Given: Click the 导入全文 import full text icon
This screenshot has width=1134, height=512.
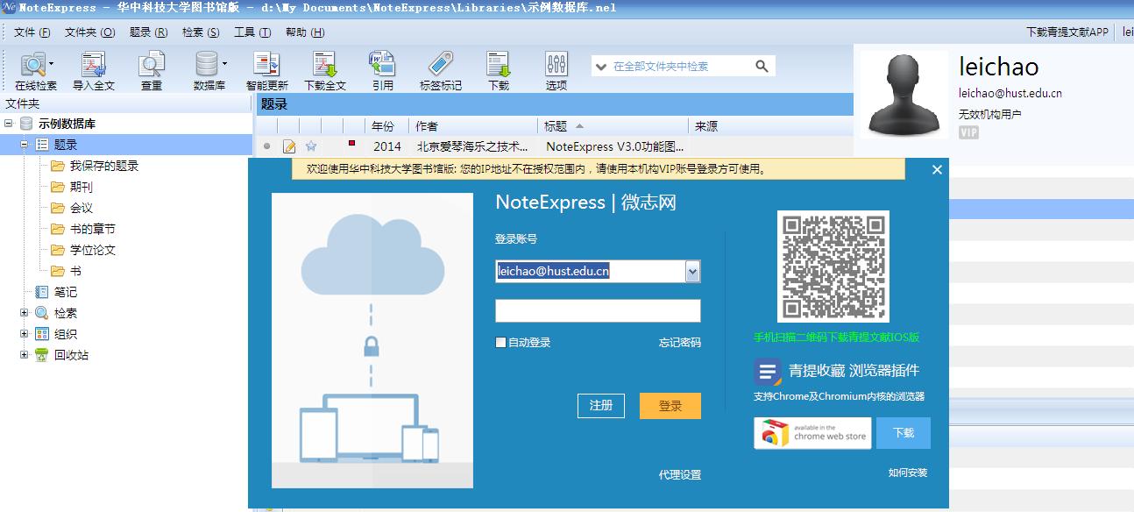Looking at the screenshot, I should (94, 70).
